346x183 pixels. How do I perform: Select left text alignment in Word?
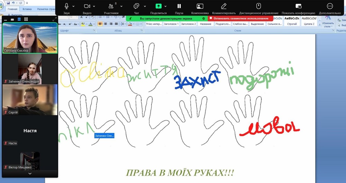pyautogui.click(x=100, y=24)
